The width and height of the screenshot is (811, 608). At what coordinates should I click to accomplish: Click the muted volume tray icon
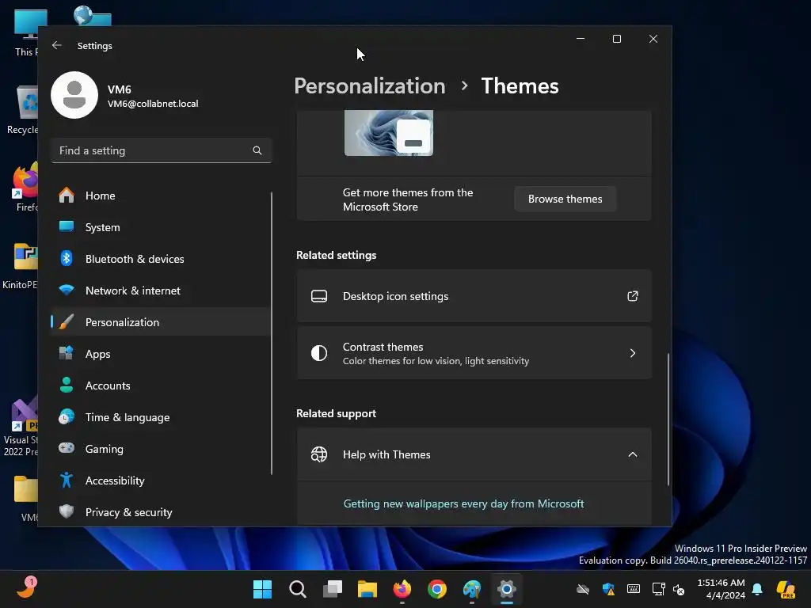(679, 589)
